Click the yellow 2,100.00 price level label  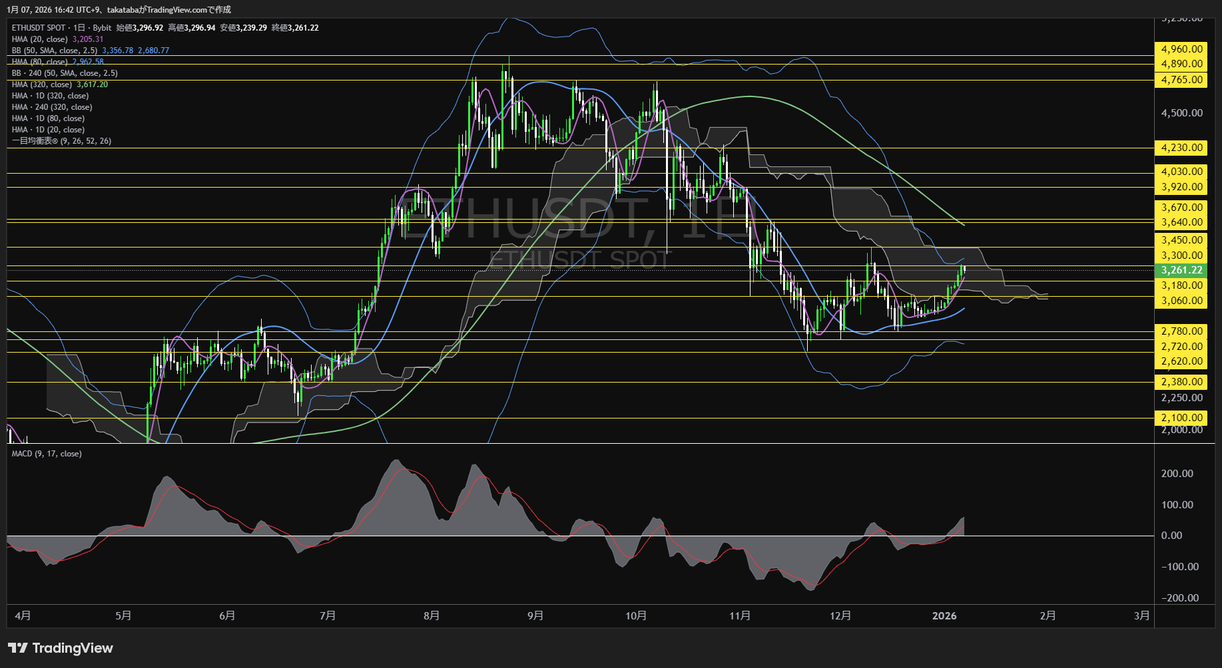tap(1181, 418)
